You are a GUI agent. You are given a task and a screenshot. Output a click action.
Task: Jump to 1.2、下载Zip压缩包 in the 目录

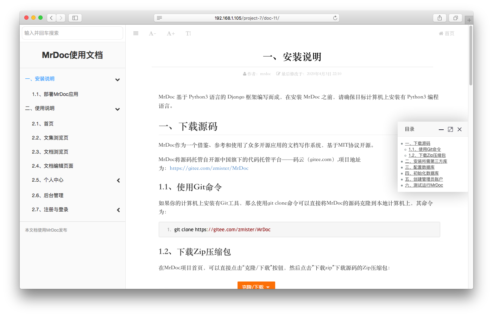427,155
